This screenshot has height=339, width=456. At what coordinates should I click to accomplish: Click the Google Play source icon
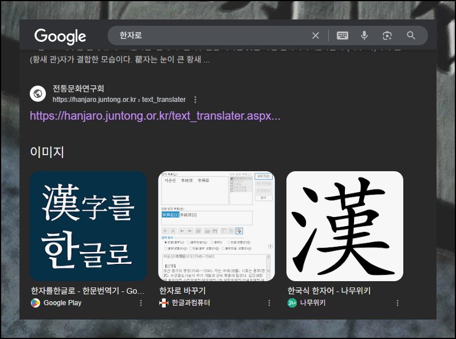coord(36,303)
